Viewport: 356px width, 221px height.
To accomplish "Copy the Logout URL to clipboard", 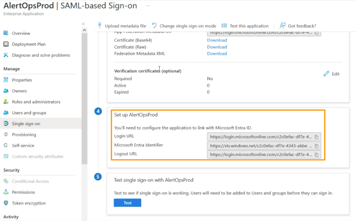I will (x=317, y=155).
